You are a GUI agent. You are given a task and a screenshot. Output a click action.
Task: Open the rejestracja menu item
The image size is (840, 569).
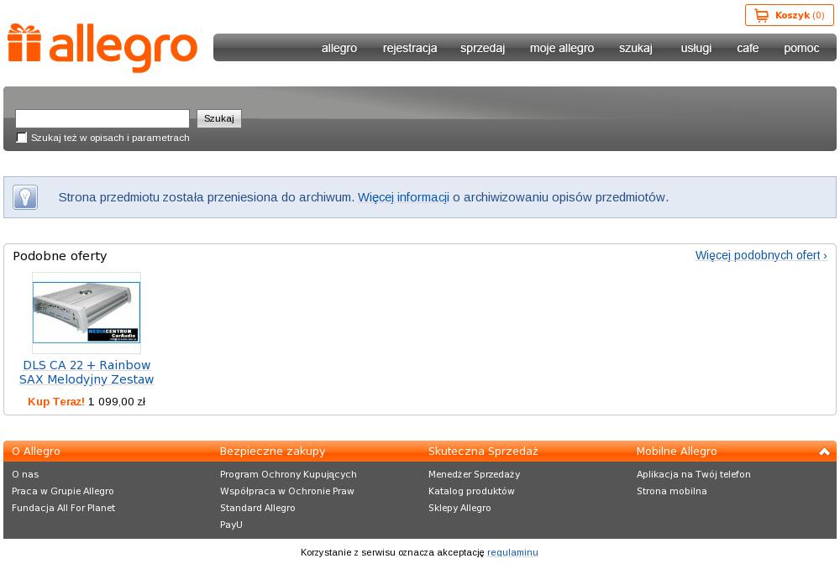(410, 48)
